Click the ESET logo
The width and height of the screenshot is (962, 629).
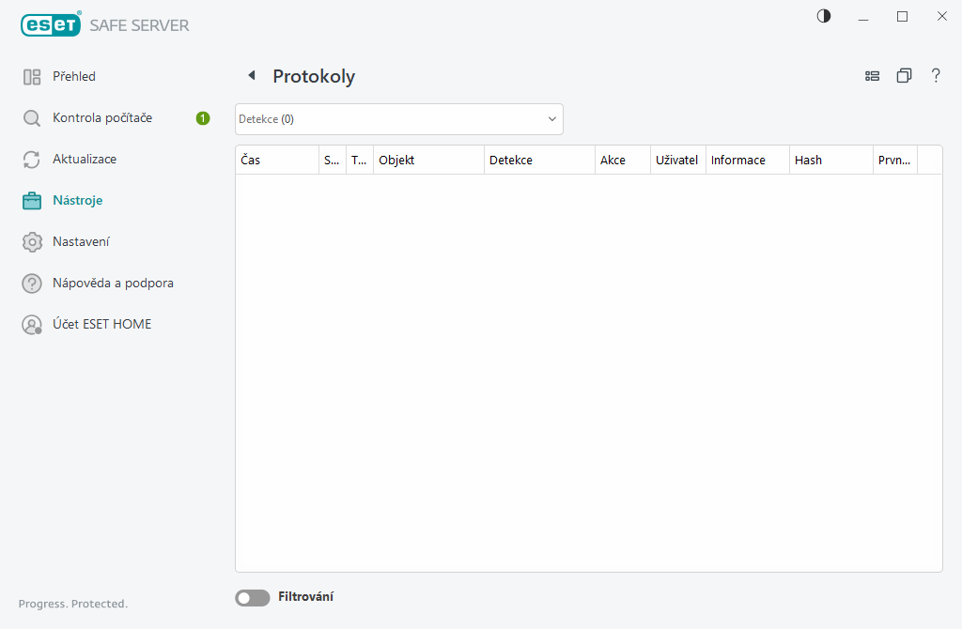(x=51, y=23)
